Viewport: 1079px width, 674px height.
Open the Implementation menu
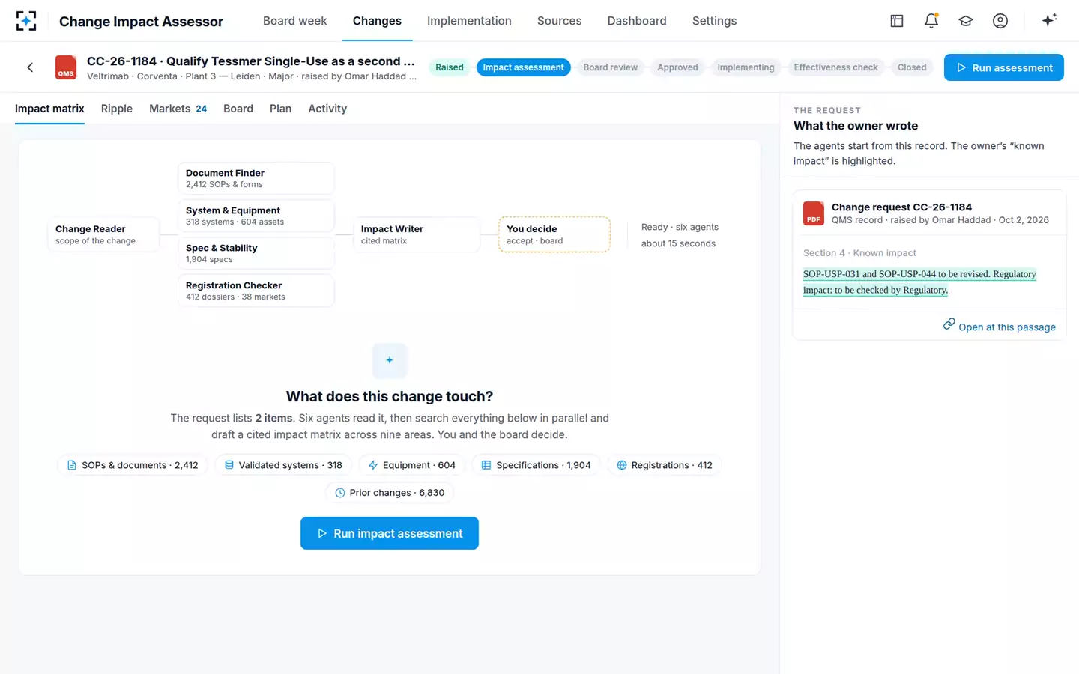click(x=469, y=21)
